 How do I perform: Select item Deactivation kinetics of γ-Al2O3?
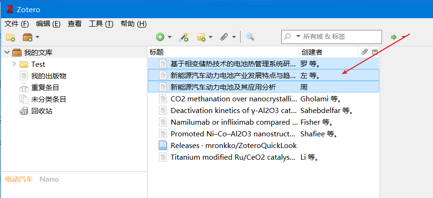(264, 110)
